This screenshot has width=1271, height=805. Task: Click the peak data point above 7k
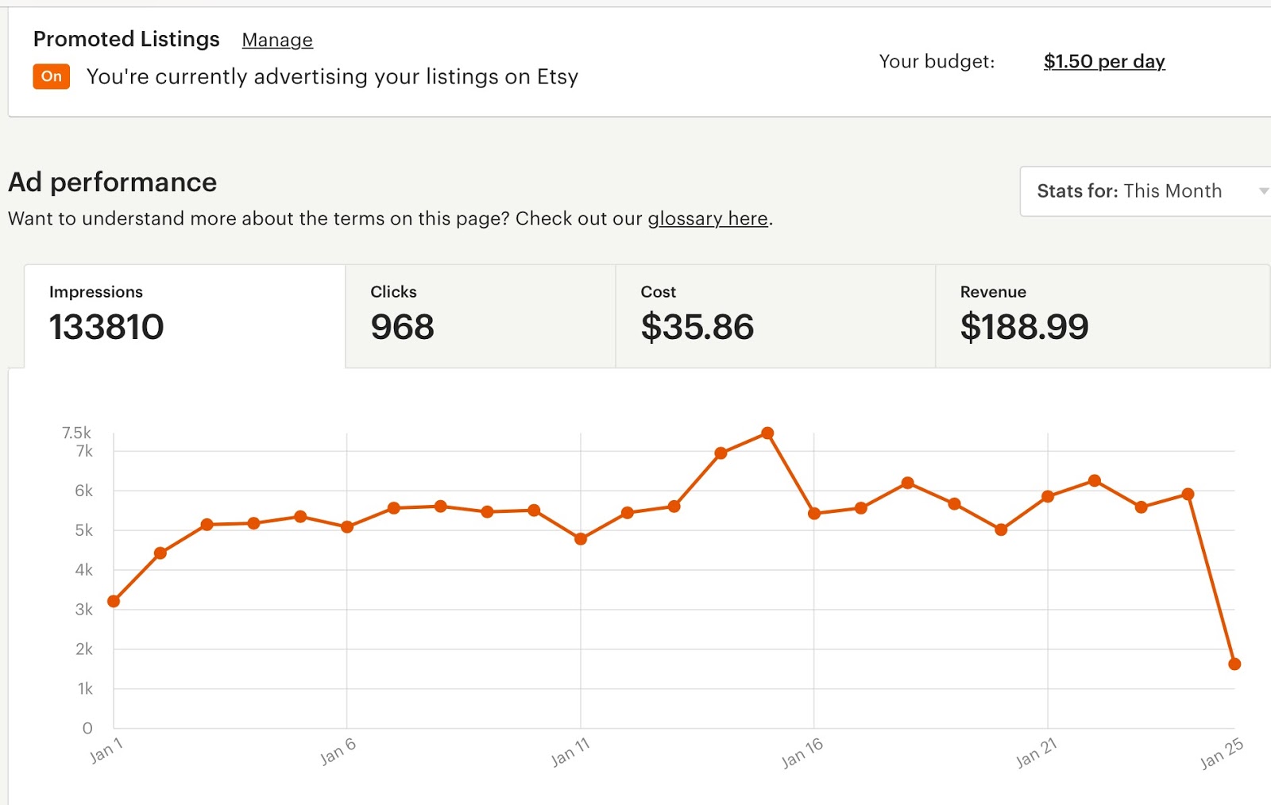(x=767, y=433)
